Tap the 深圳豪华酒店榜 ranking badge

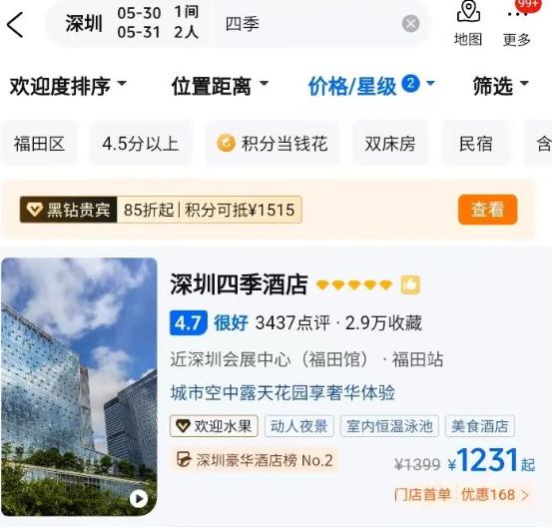[x=255, y=460]
